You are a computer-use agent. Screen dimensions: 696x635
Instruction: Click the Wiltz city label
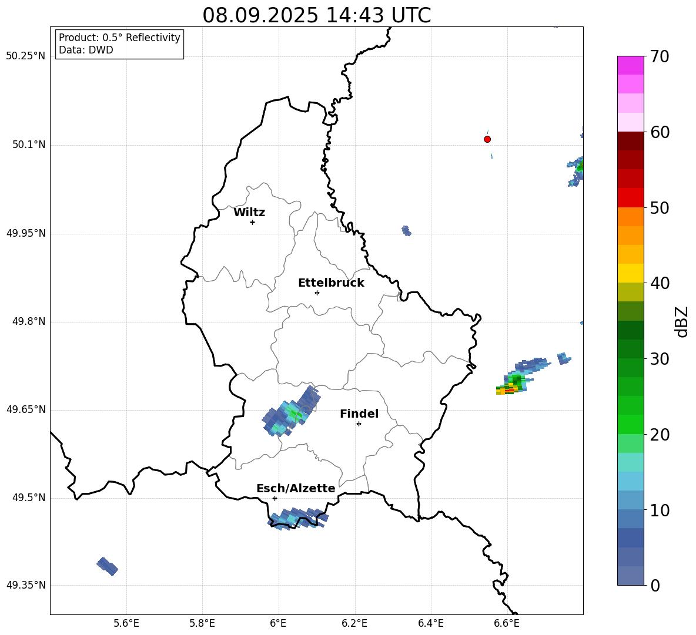(249, 213)
